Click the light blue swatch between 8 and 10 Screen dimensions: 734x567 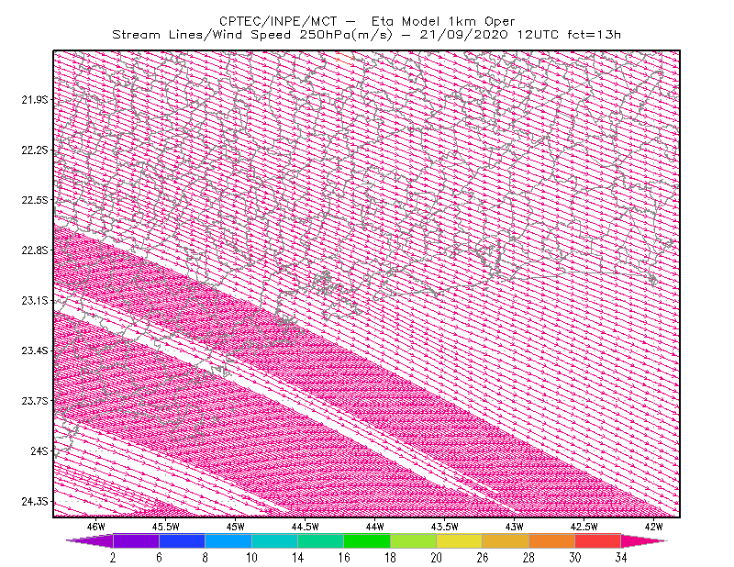click(x=228, y=540)
